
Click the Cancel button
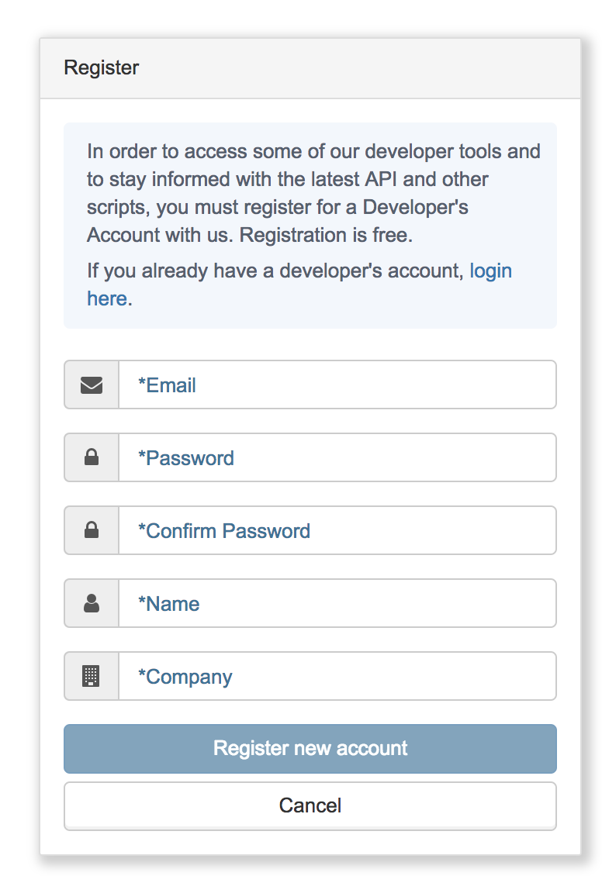310,805
